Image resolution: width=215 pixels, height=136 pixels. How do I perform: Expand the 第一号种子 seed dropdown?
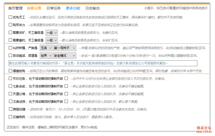(x=65, y=48)
